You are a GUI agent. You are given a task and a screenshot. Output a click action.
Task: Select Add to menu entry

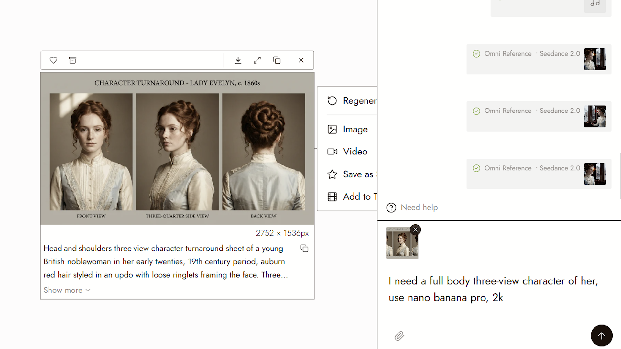pyautogui.click(x=352, y=196)
